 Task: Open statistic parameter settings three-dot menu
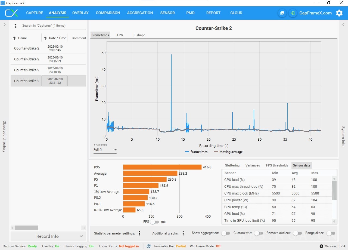tap(139, 233)
